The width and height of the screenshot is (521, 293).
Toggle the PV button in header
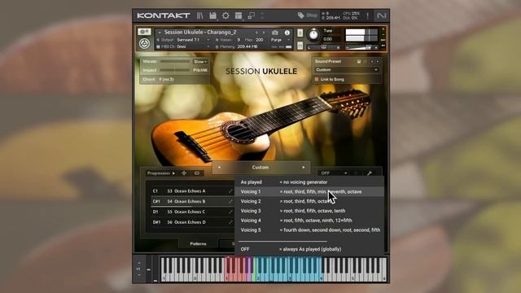tap(383, 46)
